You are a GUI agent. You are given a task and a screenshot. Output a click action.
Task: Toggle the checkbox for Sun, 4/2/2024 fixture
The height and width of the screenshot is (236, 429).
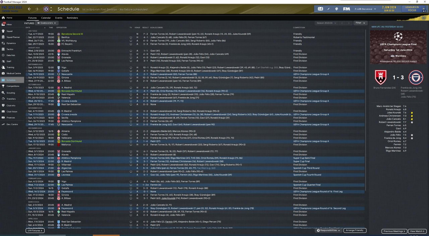point(27,181)
